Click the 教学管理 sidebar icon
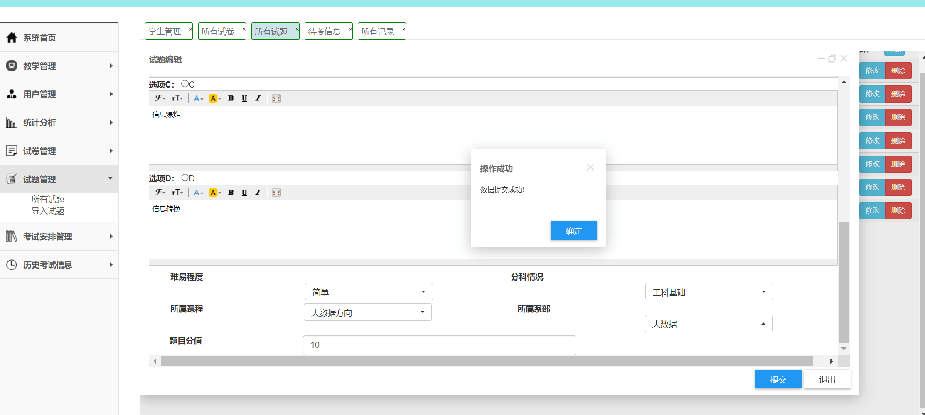The image size is (925, 415). [x=12, y=66]
